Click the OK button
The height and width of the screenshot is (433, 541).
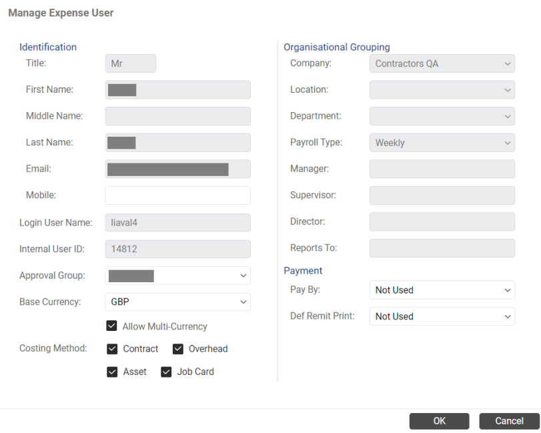click(x=439, y=421)
